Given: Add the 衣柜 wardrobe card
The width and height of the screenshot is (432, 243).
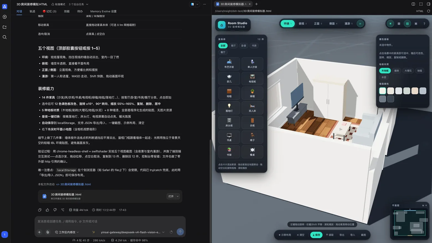Looking at the screenshot, I should [252, 122].
